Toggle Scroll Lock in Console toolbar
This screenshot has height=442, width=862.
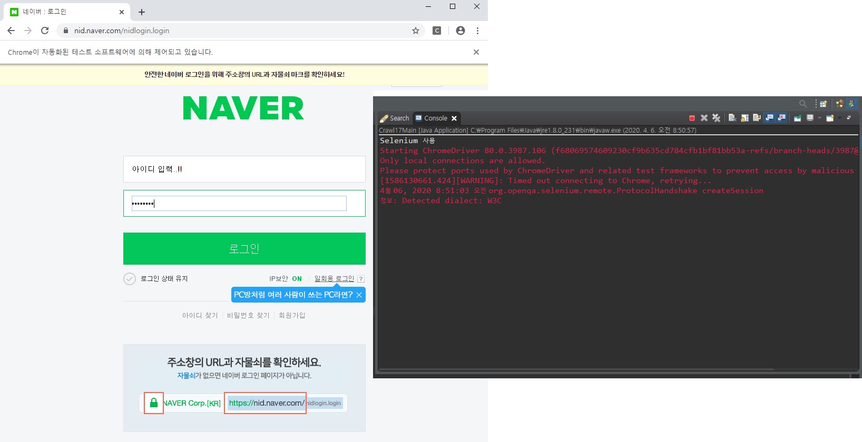coord(745,118)
